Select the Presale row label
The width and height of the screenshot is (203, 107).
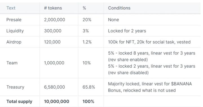point(14,20)
